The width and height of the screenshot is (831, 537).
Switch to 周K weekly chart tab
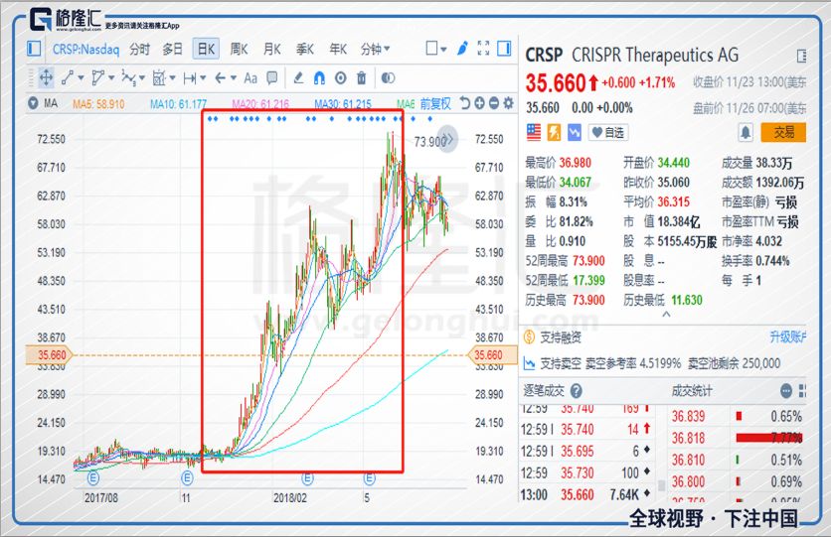pyautogui.click(x=239, y=50)
